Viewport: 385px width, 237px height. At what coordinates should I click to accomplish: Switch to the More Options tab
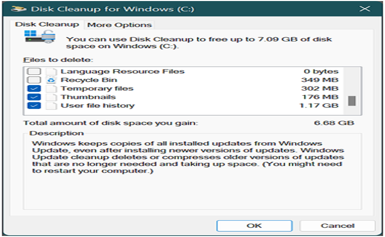click(x=120, y=25)
